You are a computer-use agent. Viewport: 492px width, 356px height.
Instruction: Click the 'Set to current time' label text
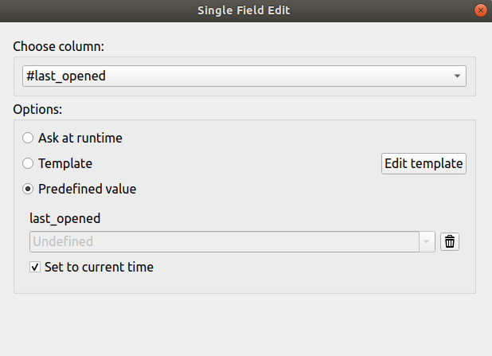pyautogui.click(x=99, y=267)
